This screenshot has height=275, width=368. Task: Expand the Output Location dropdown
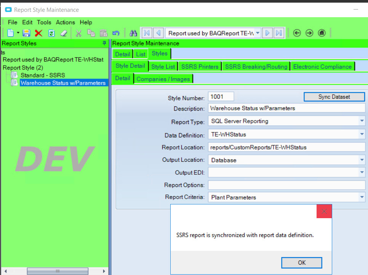(x=362, y=160)
